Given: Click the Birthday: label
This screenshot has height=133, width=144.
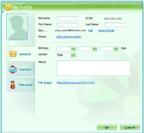Looking at the screenshot, I should tap(44, 48).
